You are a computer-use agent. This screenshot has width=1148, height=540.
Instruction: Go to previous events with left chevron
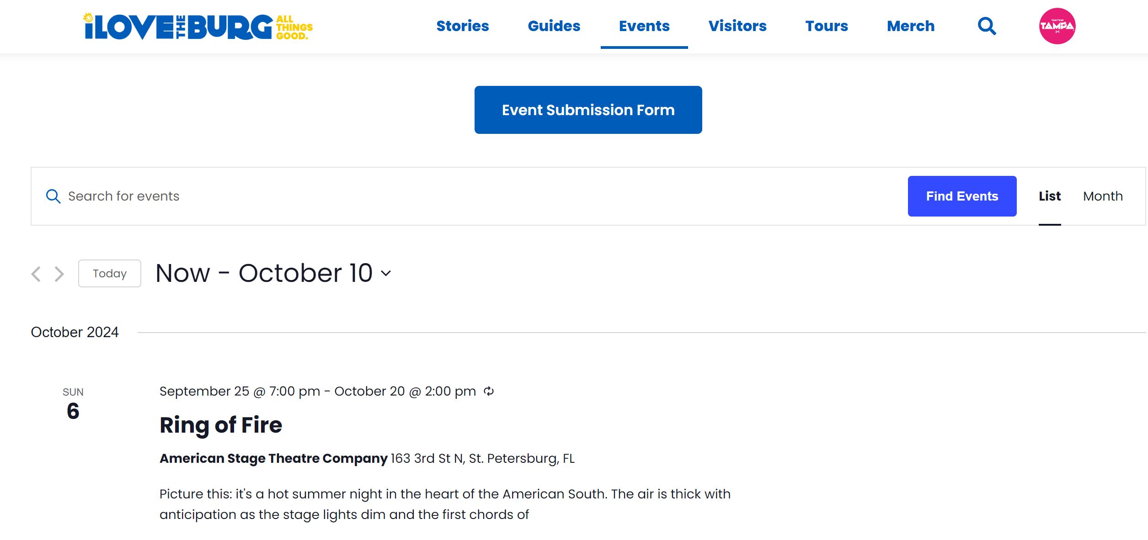[x=36, y=274]
